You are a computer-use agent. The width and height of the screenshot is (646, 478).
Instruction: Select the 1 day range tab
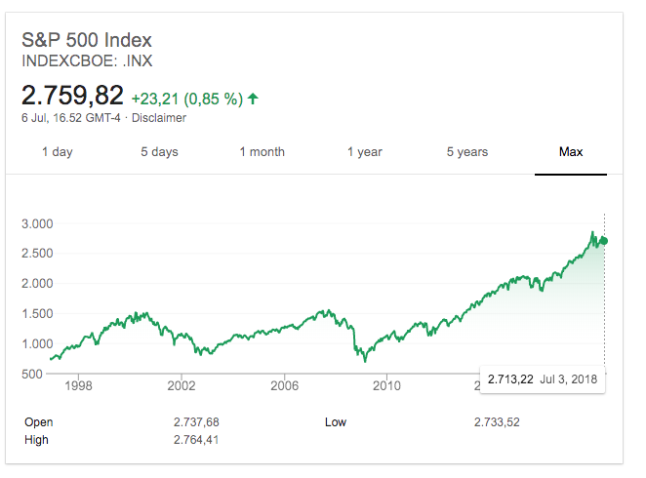pyautogui.click(x=57, y=152)
